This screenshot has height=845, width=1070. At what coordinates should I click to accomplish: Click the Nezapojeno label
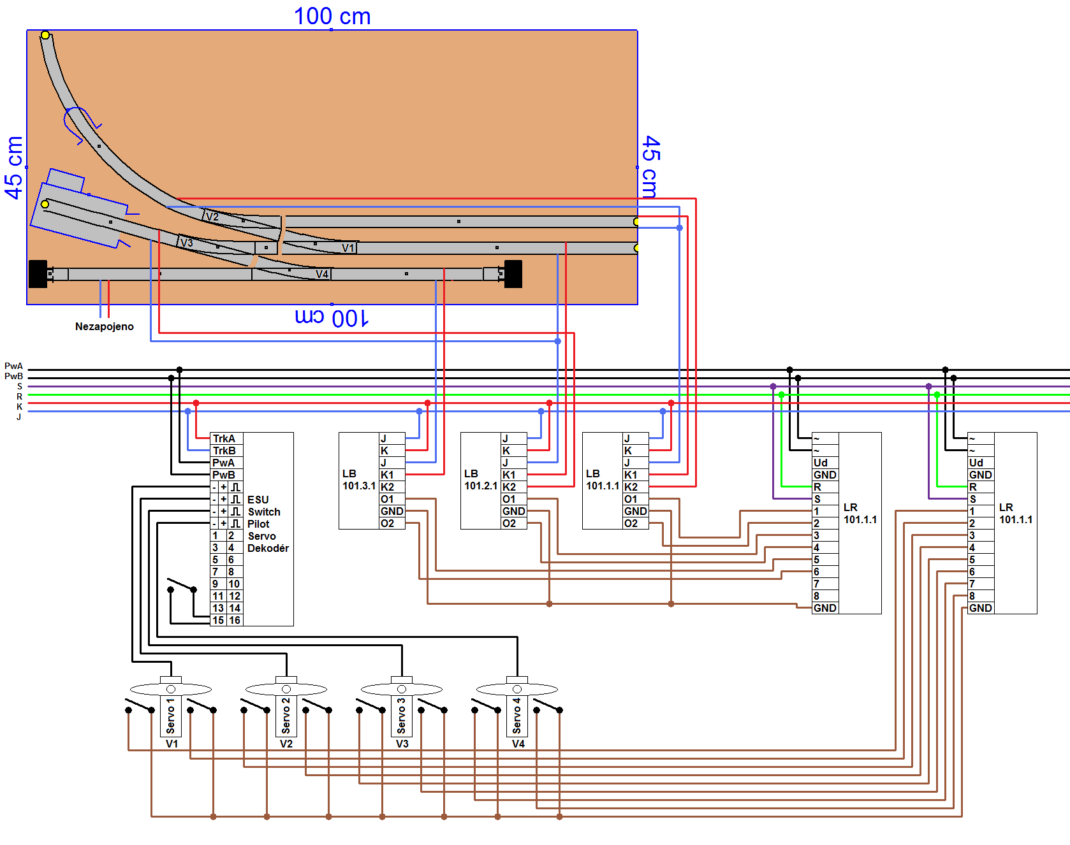click(105, 326)
